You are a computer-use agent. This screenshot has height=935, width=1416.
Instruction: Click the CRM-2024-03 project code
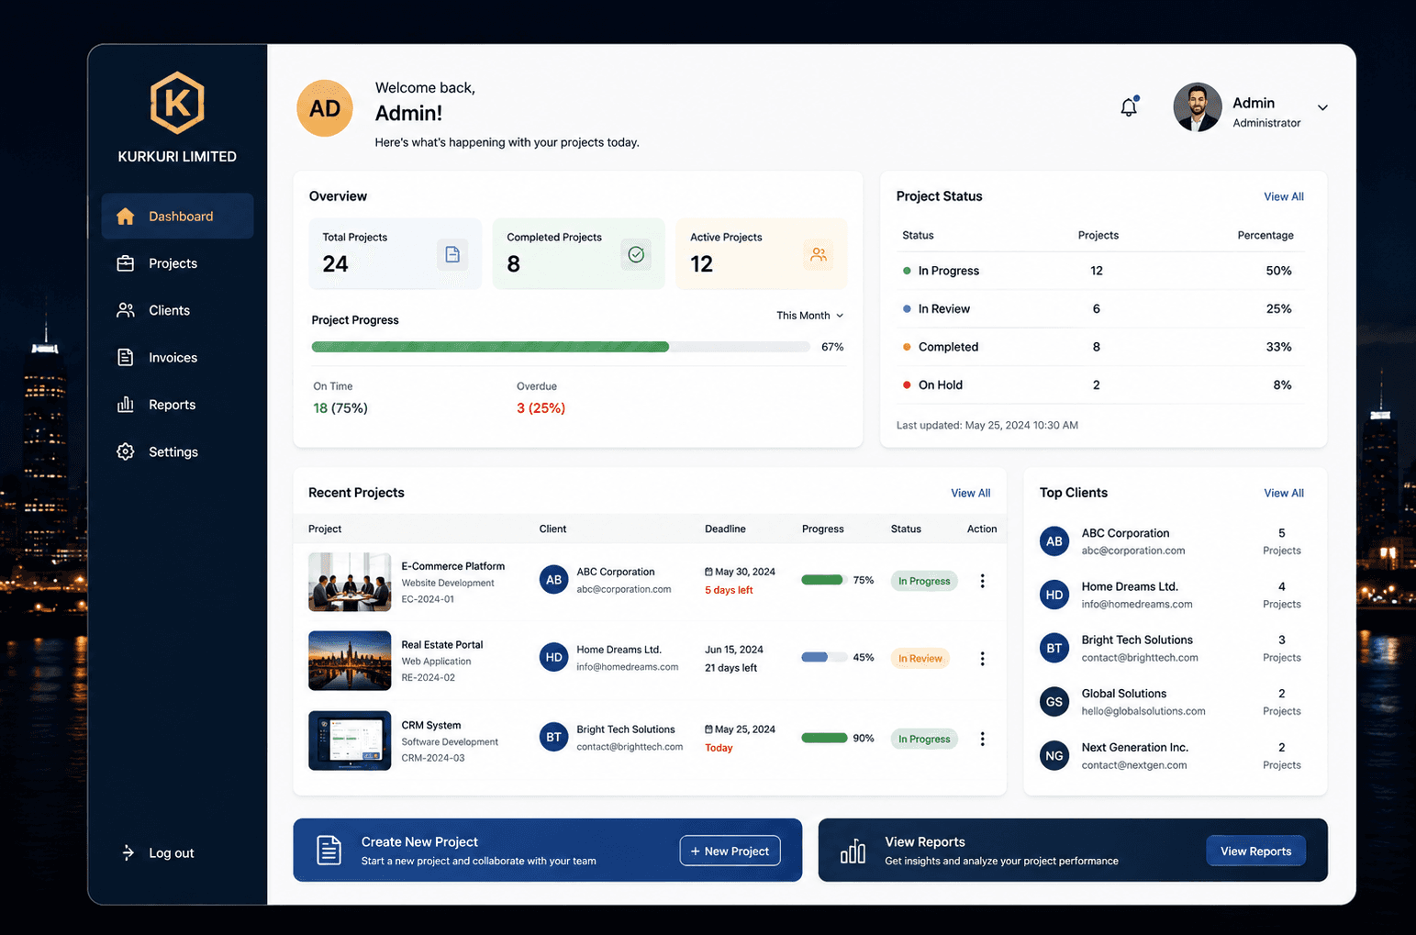point(433,758)
